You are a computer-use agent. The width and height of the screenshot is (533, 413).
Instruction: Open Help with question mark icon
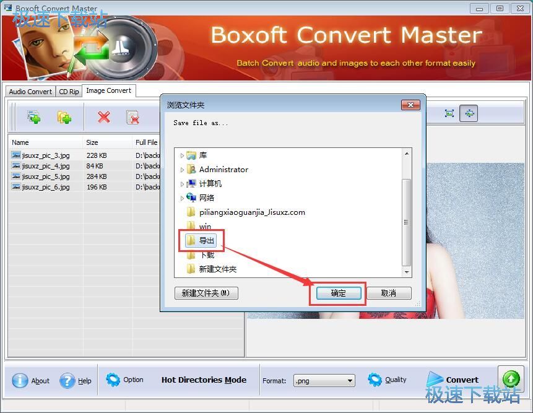(x=67, y=381)
